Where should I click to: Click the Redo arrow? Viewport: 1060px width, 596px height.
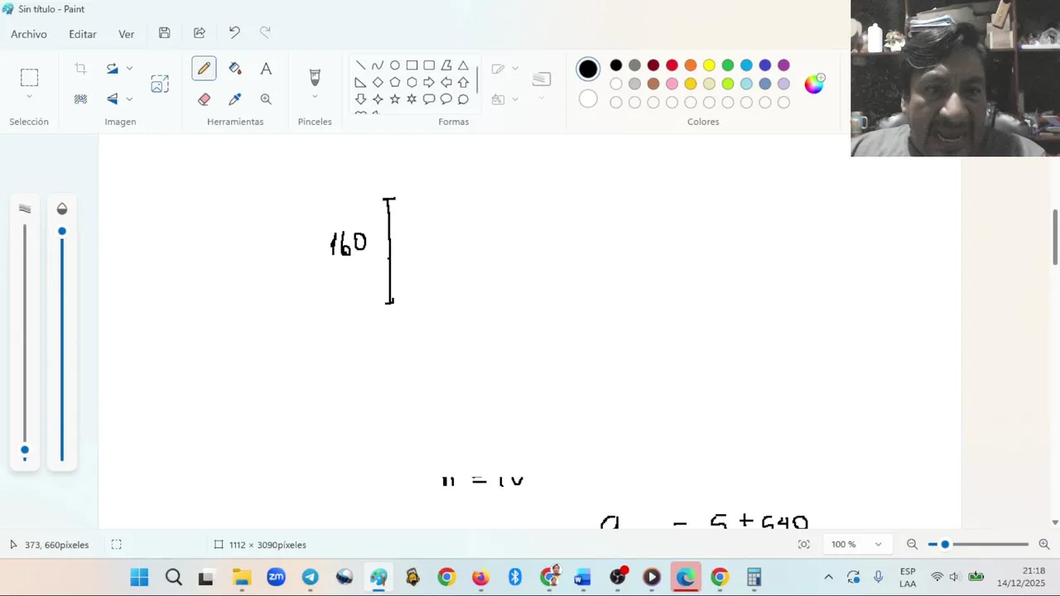265,33
